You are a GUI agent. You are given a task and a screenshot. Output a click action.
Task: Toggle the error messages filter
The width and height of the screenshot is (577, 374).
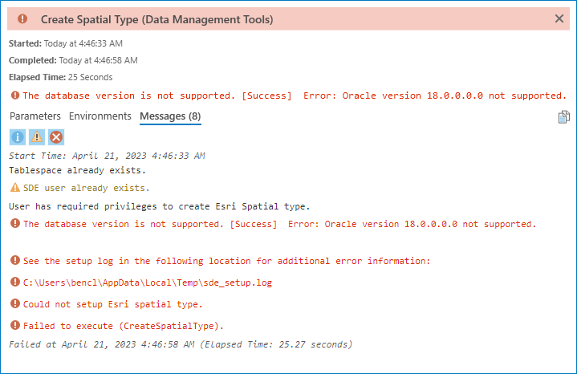(56, 137)
